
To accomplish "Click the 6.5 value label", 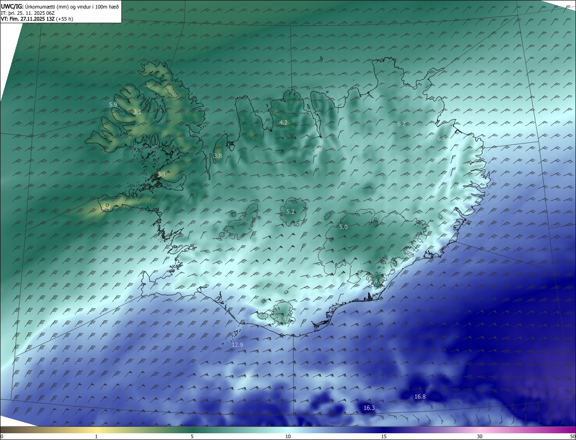I will point(441,139).
